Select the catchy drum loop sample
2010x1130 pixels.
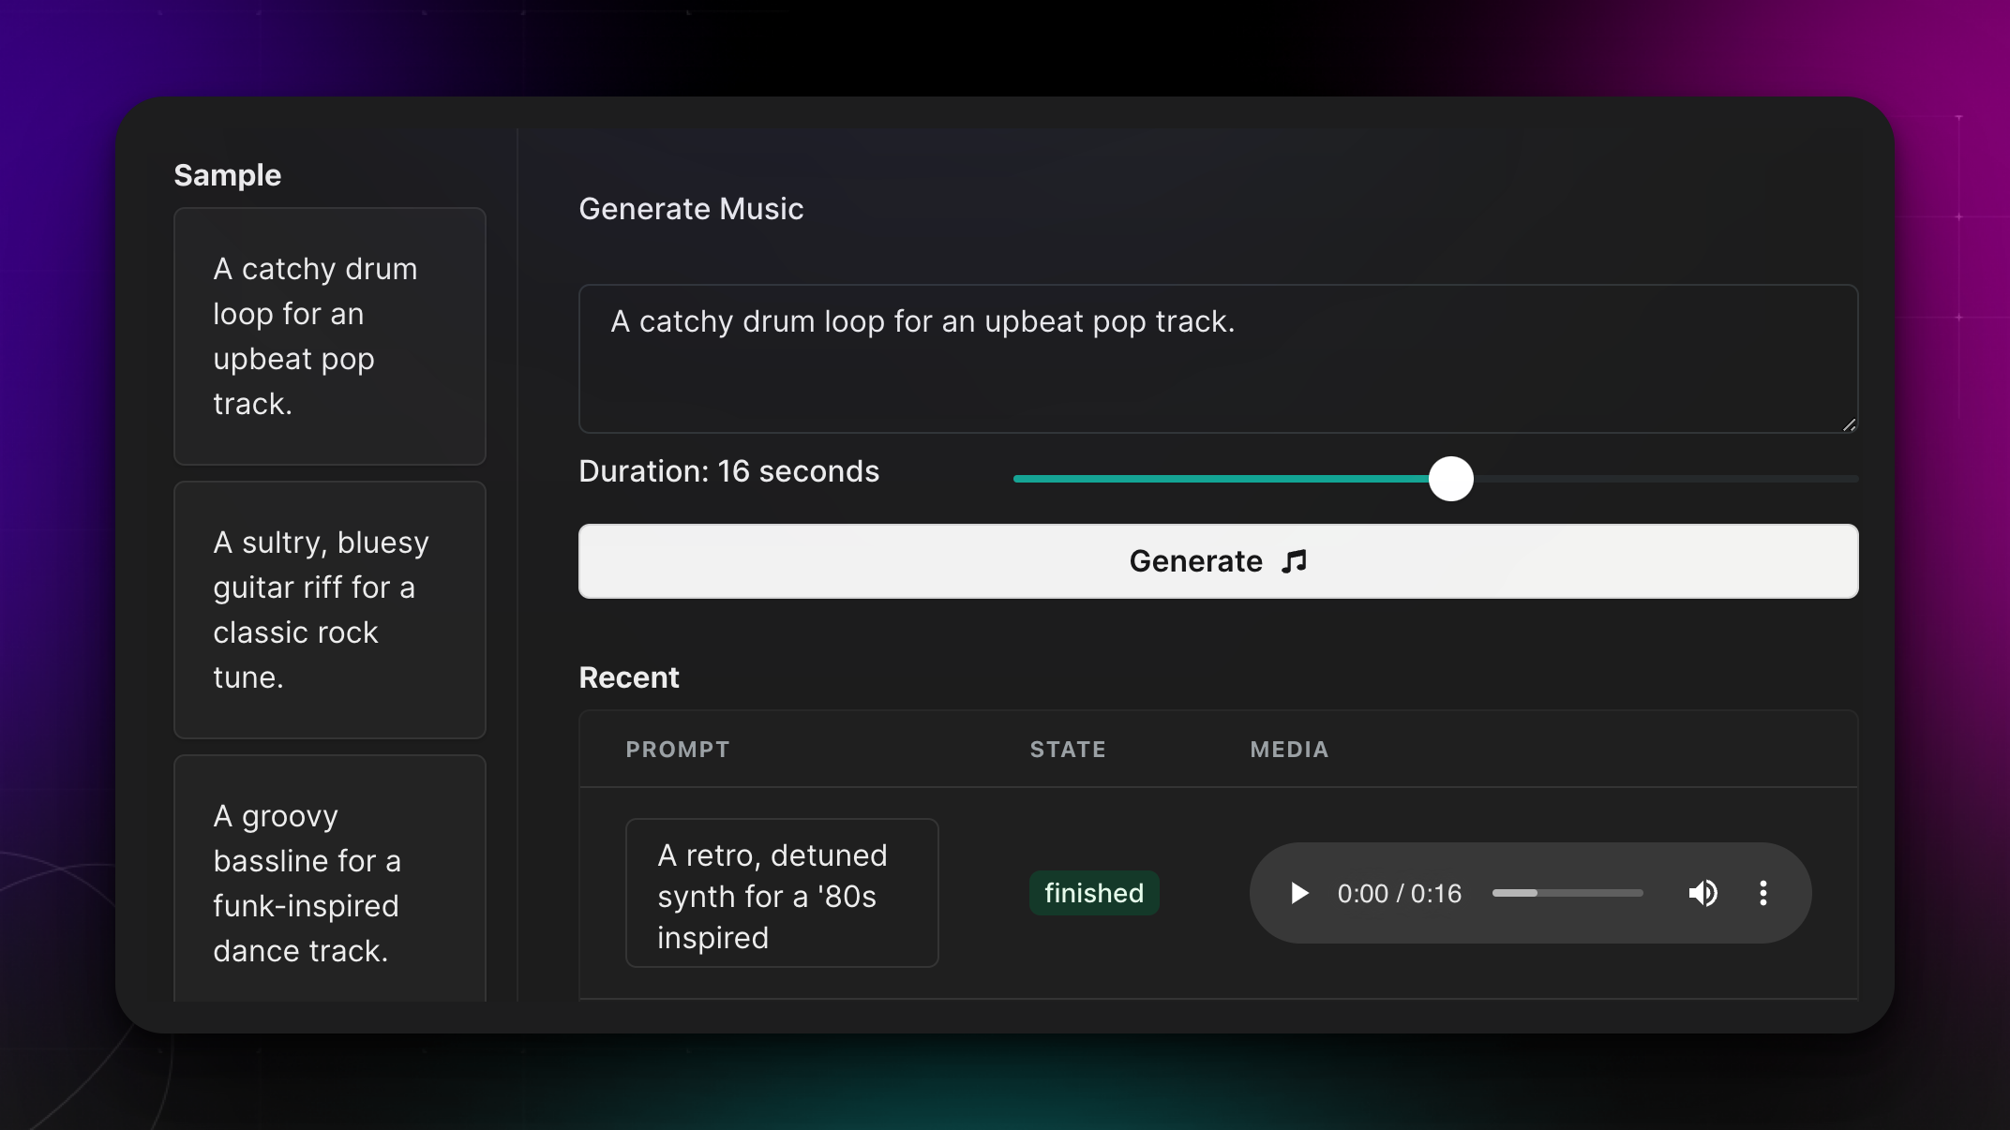tap(329, 336)
